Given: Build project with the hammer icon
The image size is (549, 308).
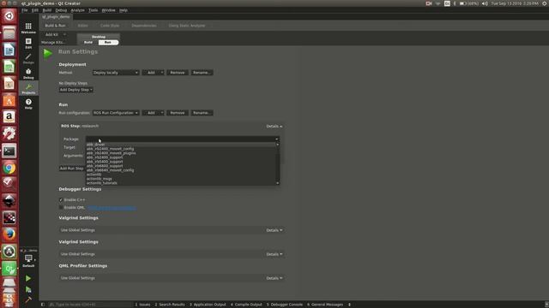Looking at the screenshot, I should [x=28, y=299].
